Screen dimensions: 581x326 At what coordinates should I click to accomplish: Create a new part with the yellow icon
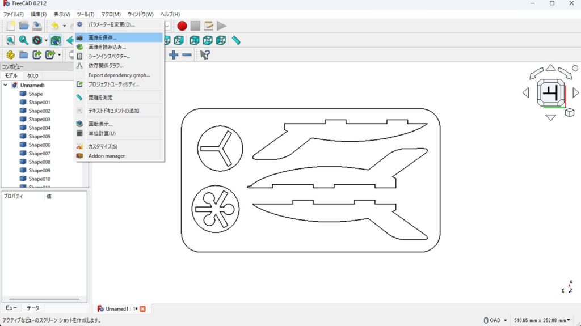pyautogui.click(x=10, y=55)
